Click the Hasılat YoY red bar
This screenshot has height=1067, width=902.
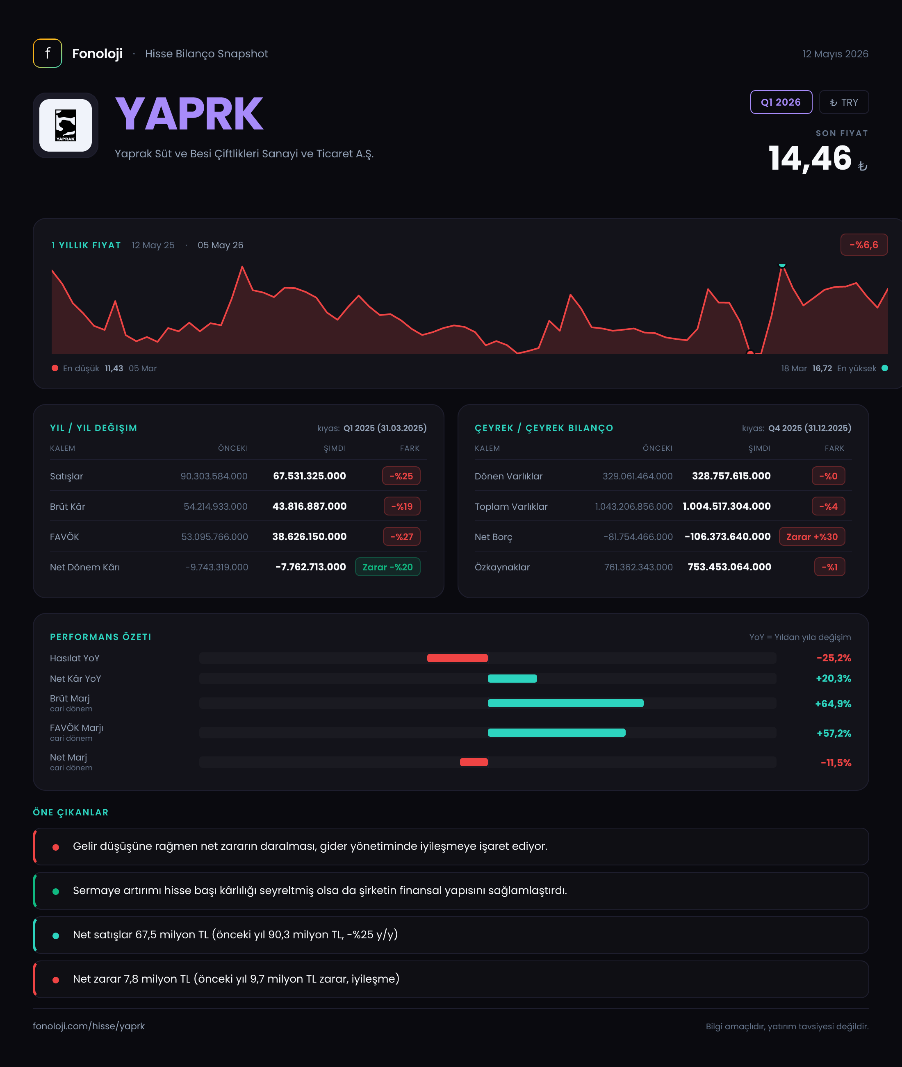pos(457,658)
